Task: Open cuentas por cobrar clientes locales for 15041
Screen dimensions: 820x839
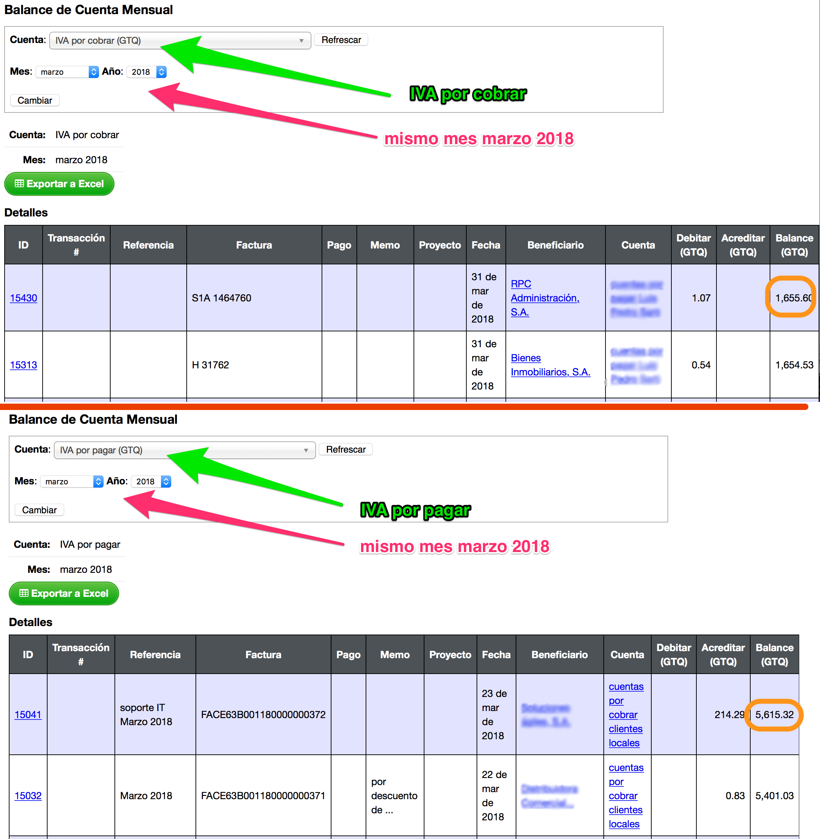Action: pyautogui.click(x=626, y=715)
